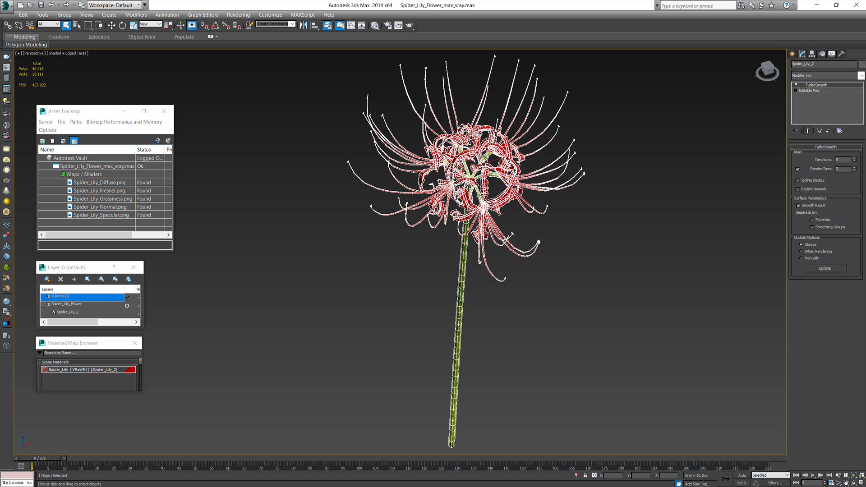Click the Render teapot icon
Viewport: 866px width, 487px height.
[409, 26]
